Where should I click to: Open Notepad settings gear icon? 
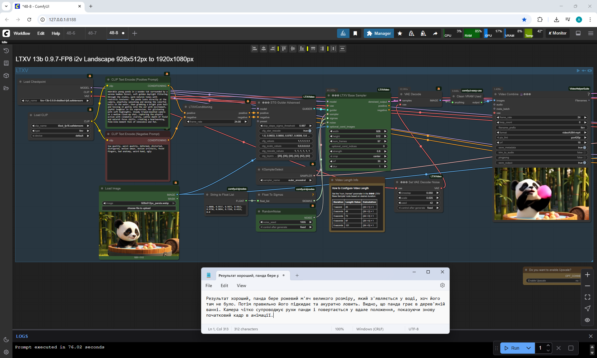[442, 285]
